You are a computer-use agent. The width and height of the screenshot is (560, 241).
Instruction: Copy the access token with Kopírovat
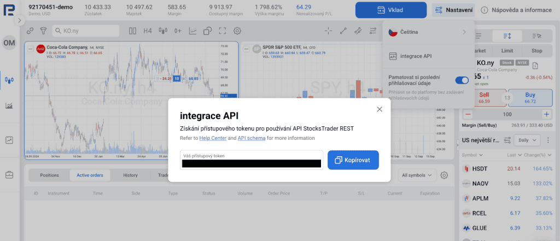tap(353, 160)
